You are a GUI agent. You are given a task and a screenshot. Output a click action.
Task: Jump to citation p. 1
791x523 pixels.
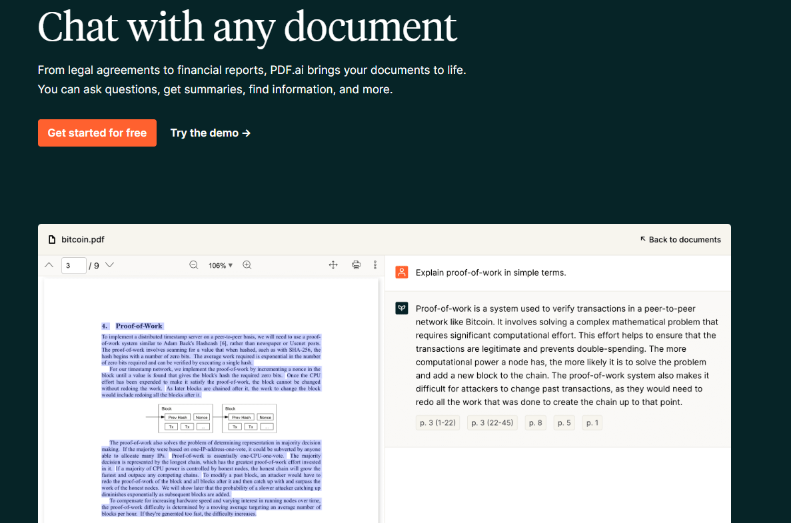pyautogui.click(x=592, y=422)
